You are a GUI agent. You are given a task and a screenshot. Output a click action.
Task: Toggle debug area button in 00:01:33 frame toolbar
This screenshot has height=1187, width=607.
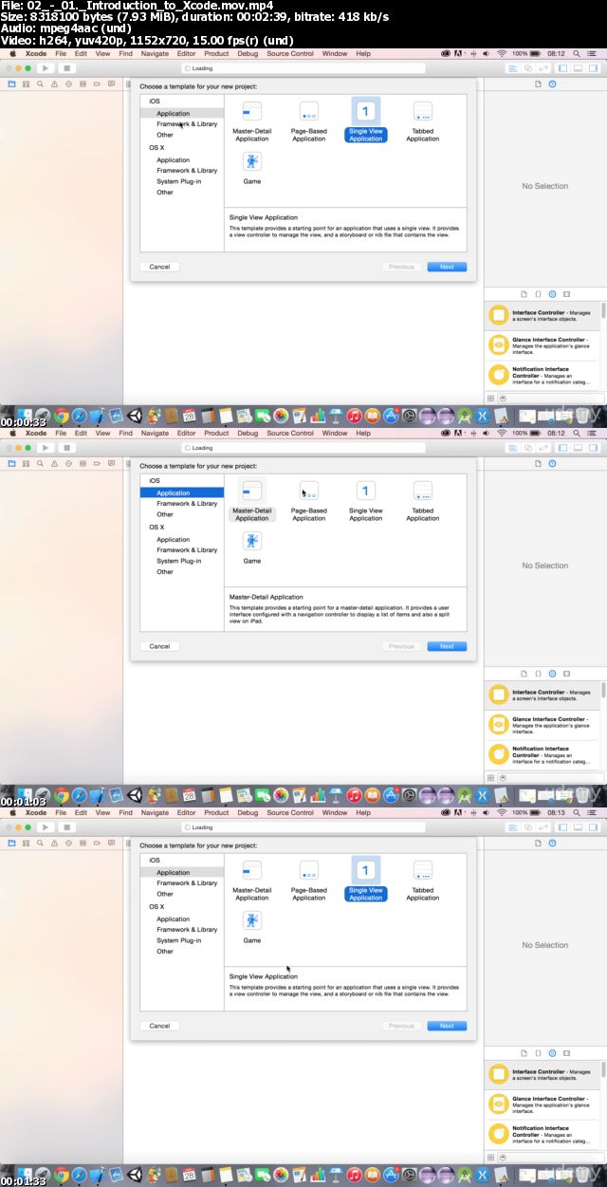[577, 827]
